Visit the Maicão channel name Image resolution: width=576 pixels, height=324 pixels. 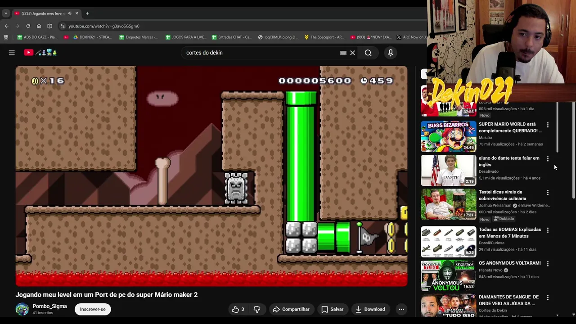pos(485,137)
